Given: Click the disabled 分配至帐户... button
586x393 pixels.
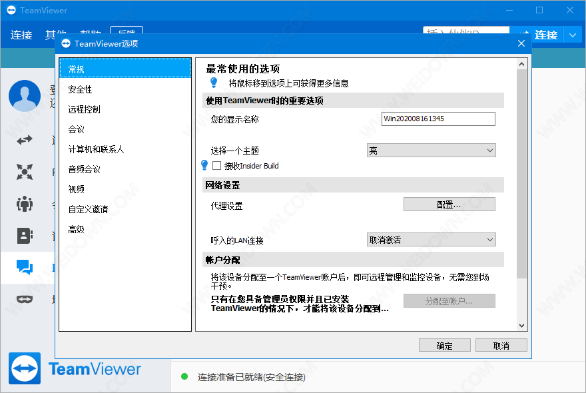Looking at the screenshot, I should [x=449, y=301].
